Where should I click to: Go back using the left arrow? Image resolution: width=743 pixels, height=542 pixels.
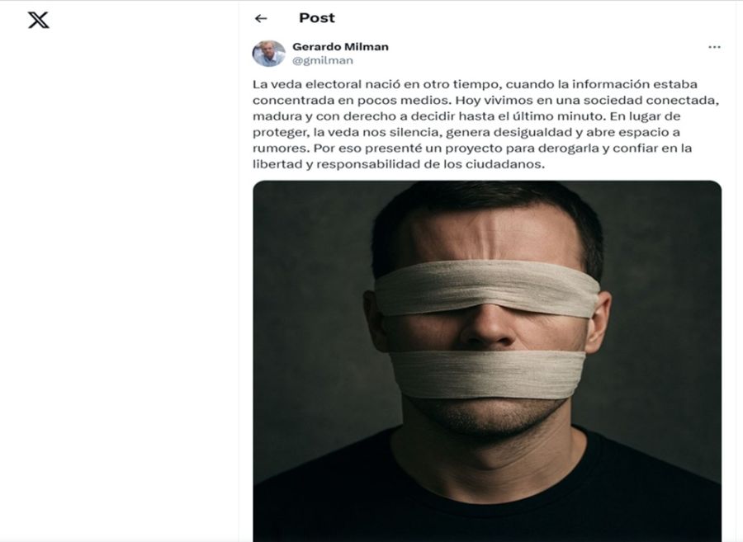tap(261, 18)
